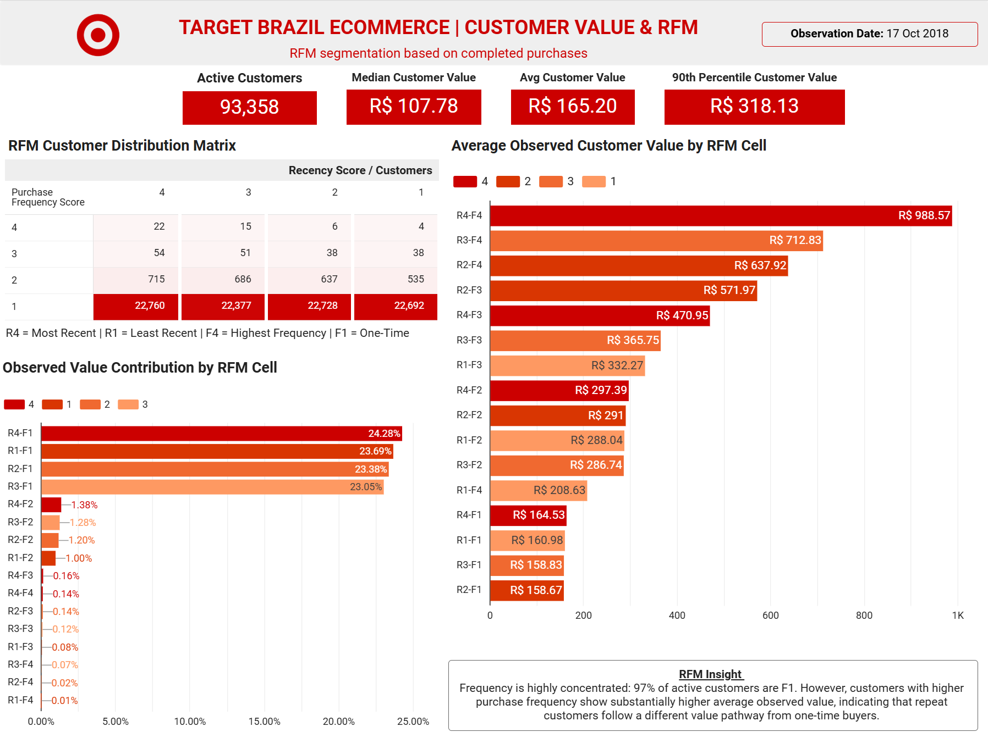
Task: Select the matrix cell with value 686
Action: click(223, 280)
